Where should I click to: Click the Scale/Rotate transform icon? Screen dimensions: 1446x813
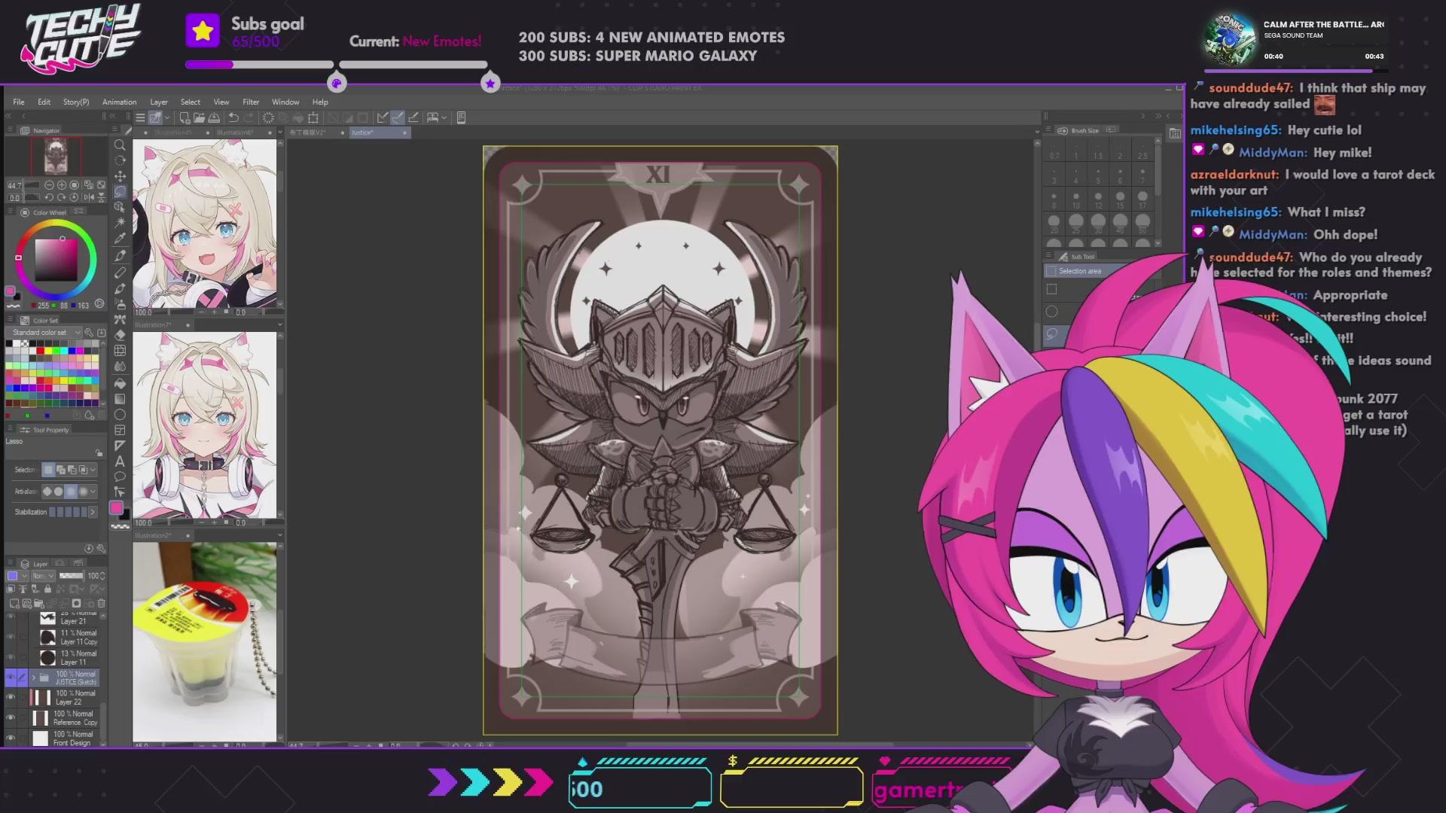coord(313,117)
